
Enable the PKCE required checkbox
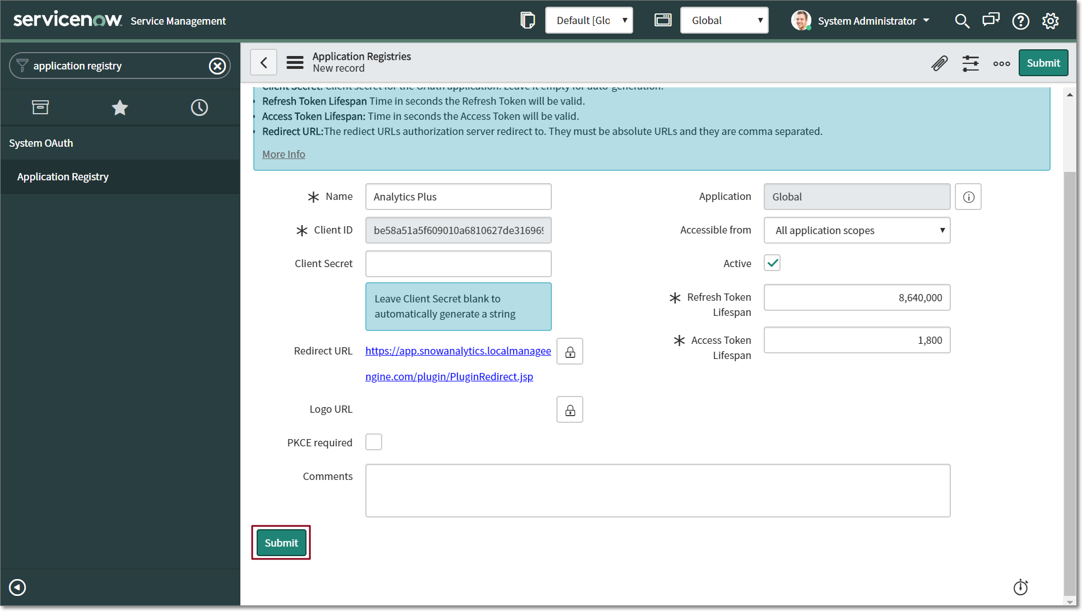(374, 442)
